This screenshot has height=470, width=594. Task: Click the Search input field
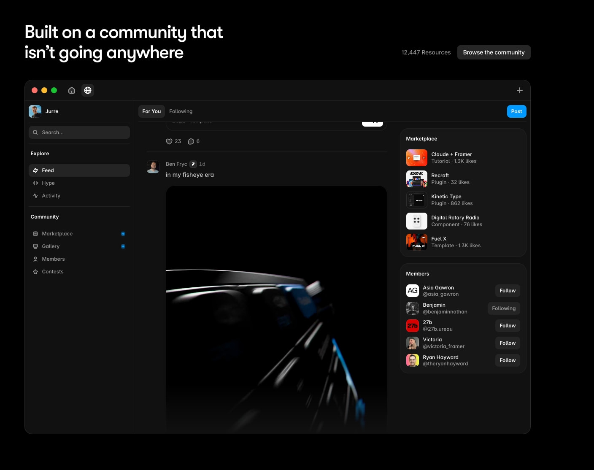79,132
